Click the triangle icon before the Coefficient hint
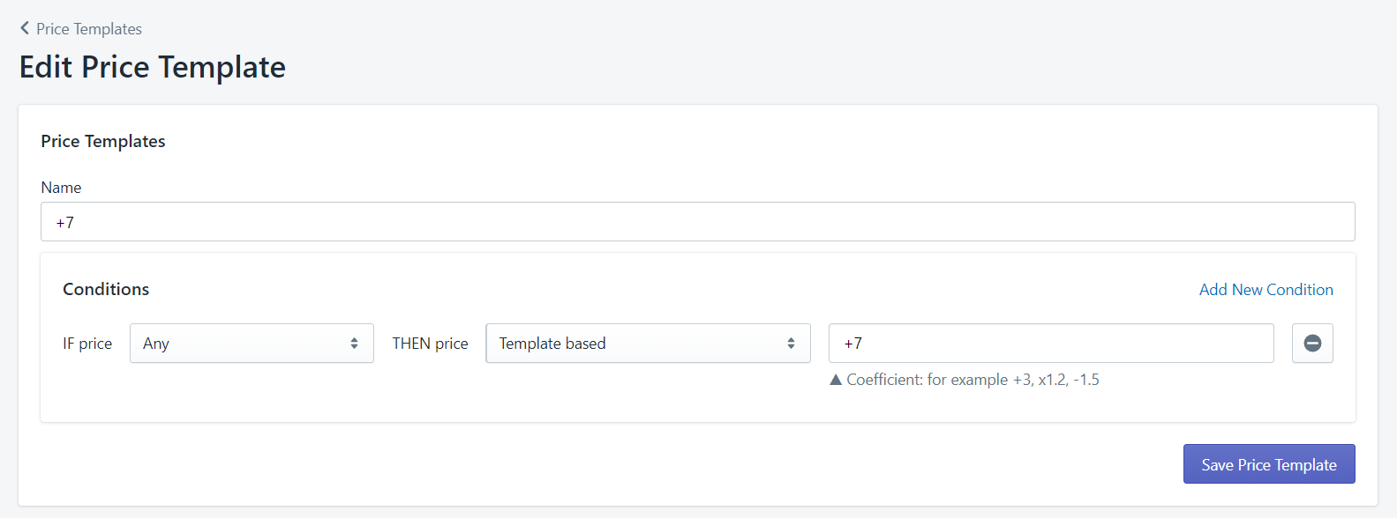Screen dimensions: 1397x518 [836, 380]
